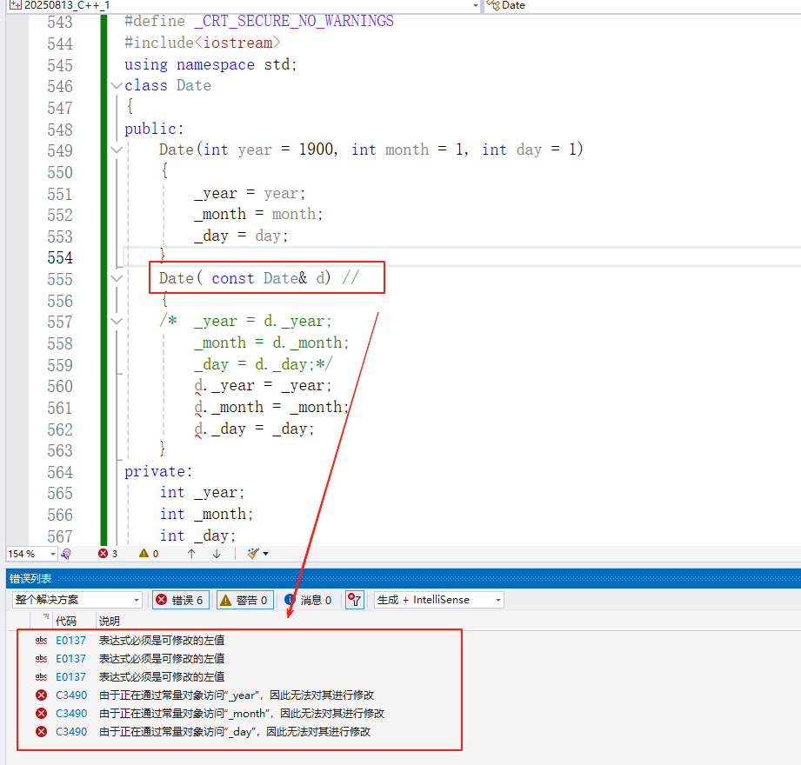
Task: Open the 20250813_C++_1 project scope dropdown
Action: 476,5
